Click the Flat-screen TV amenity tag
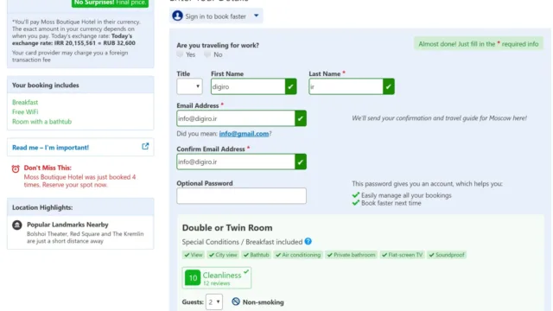 pos(402,255)
